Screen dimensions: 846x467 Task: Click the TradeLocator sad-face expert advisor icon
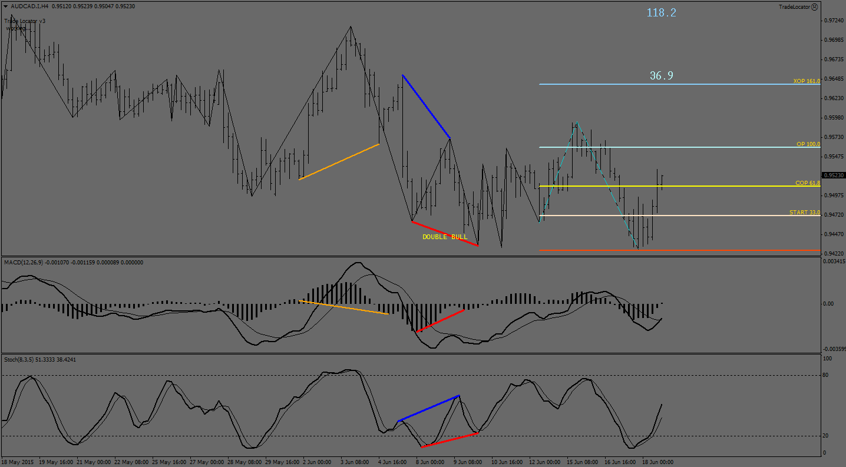pyautogui.click(x=814, y=7)
